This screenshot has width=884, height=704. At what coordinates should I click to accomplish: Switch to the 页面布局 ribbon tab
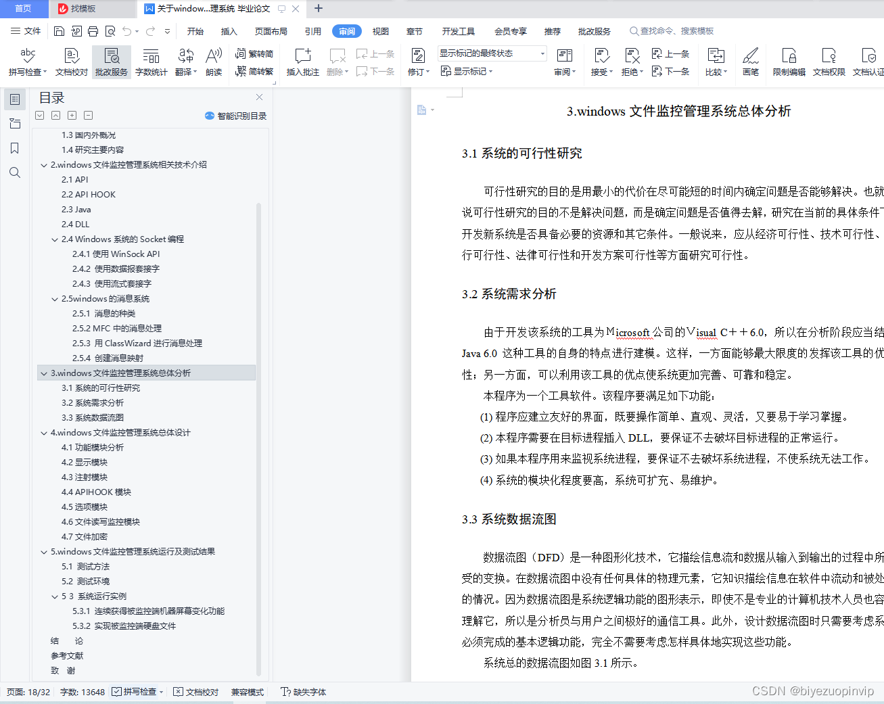point(271,31)
